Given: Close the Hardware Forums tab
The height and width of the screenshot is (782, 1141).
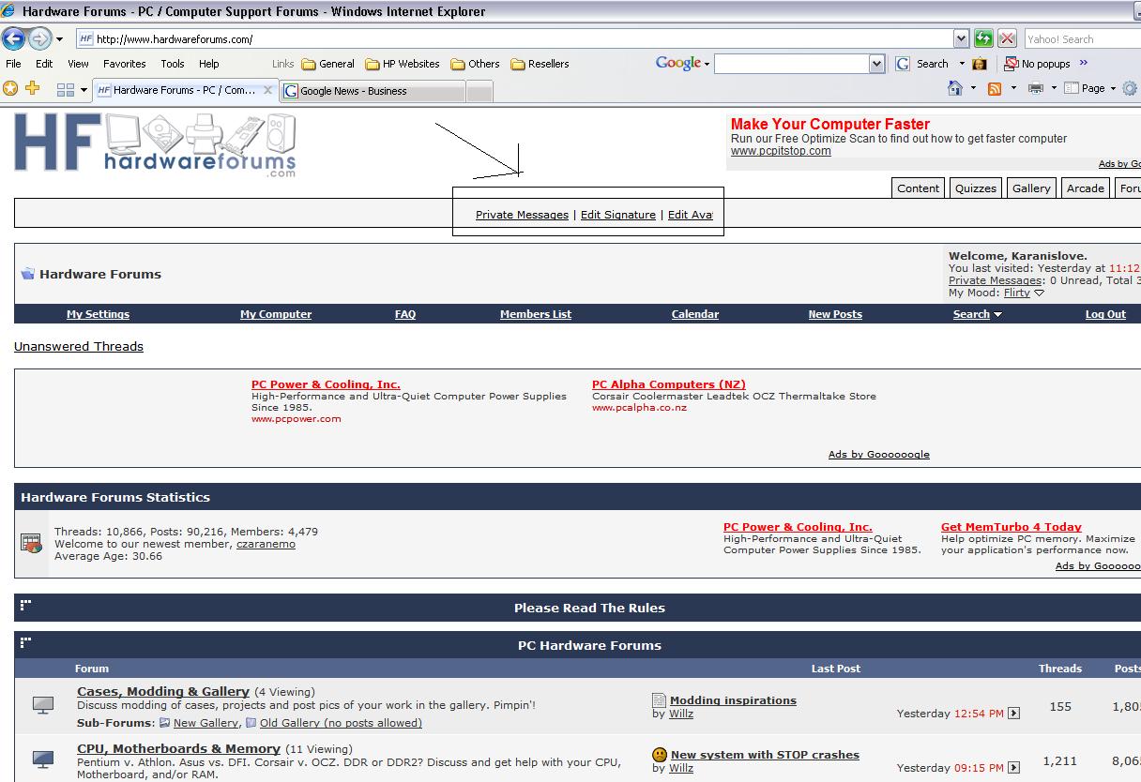Looking at the screenshot, I should pyautogui.click(x=267, y=90).
